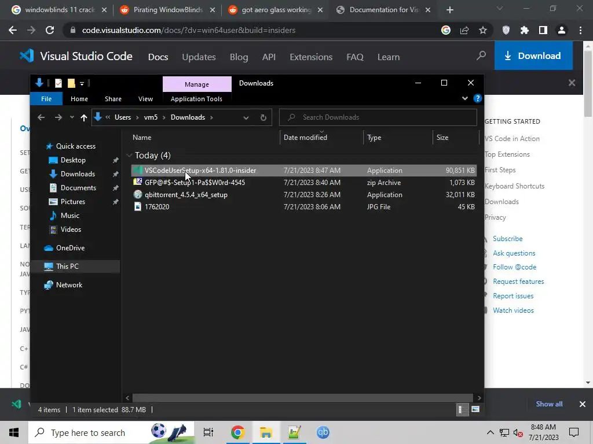This screenshot has width=593, height=444.
Task: Select Network in the navigation pane
Action: pos(69,285)
